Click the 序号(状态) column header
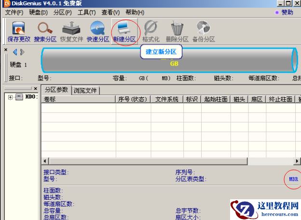The width and height of the screenshot is (301, 220). pos(133,99)
